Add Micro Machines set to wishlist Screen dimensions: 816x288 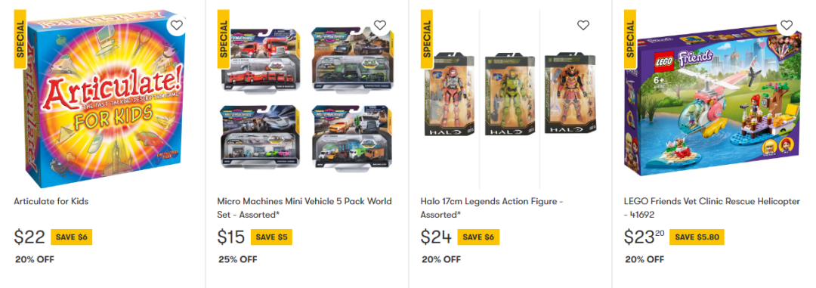click(380, 25)
